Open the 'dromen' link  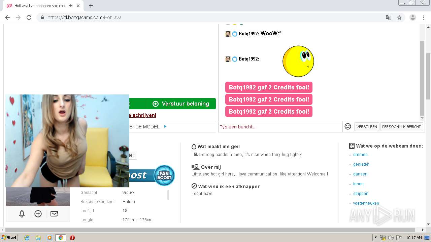click(360, 155)
